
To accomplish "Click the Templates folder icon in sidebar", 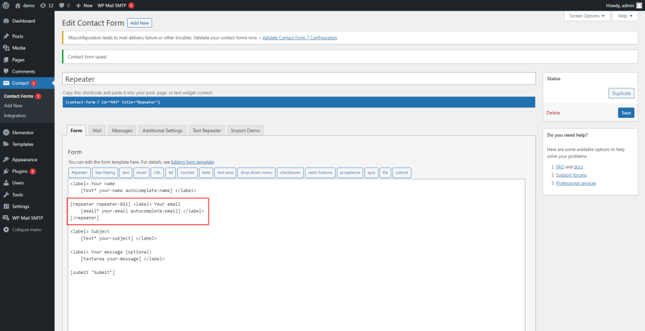I will (6, 144).
